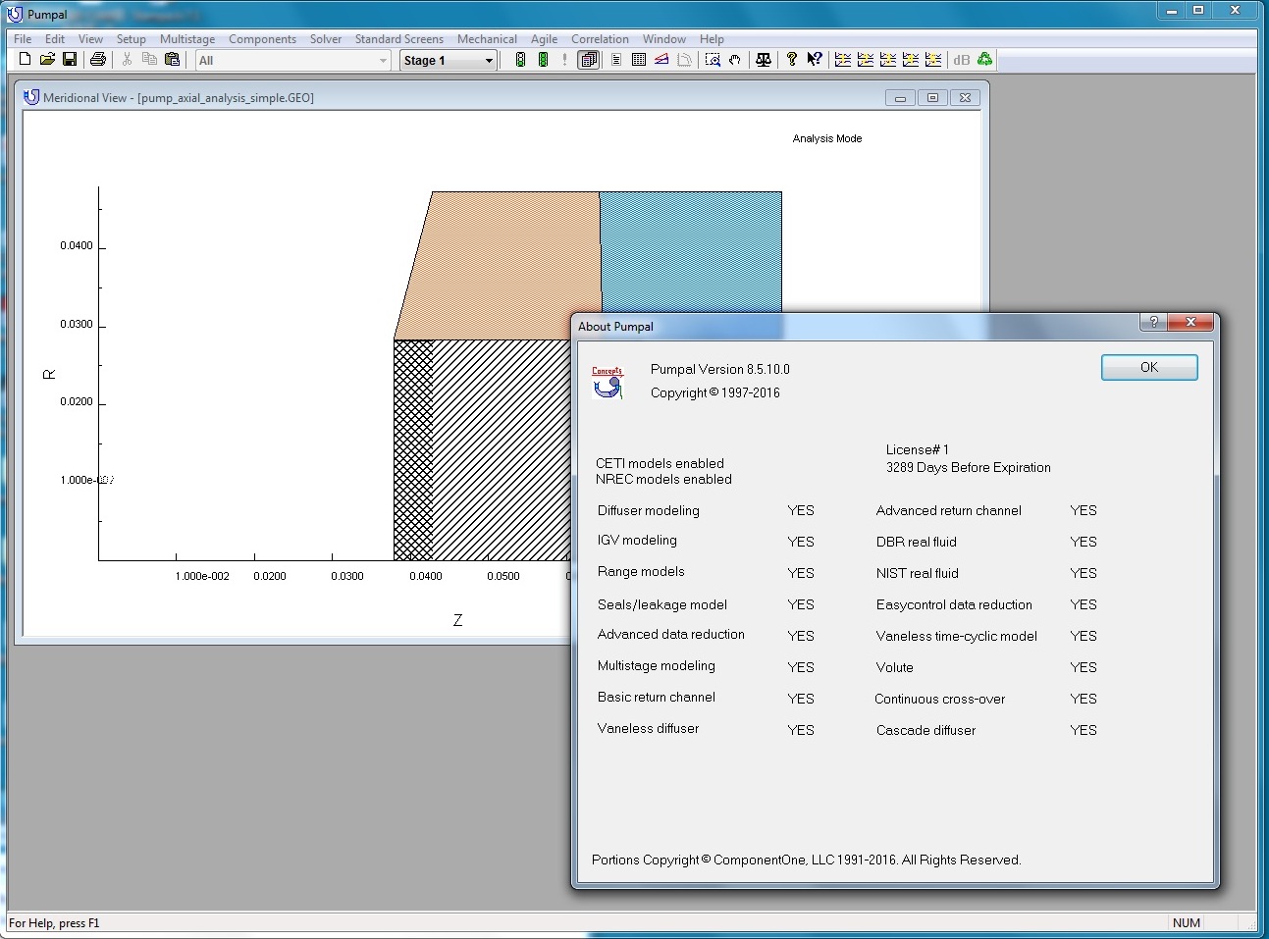This screenshot has height=939, width=1269.
Task: Open the File menu
Action: (x=23, y=39)
